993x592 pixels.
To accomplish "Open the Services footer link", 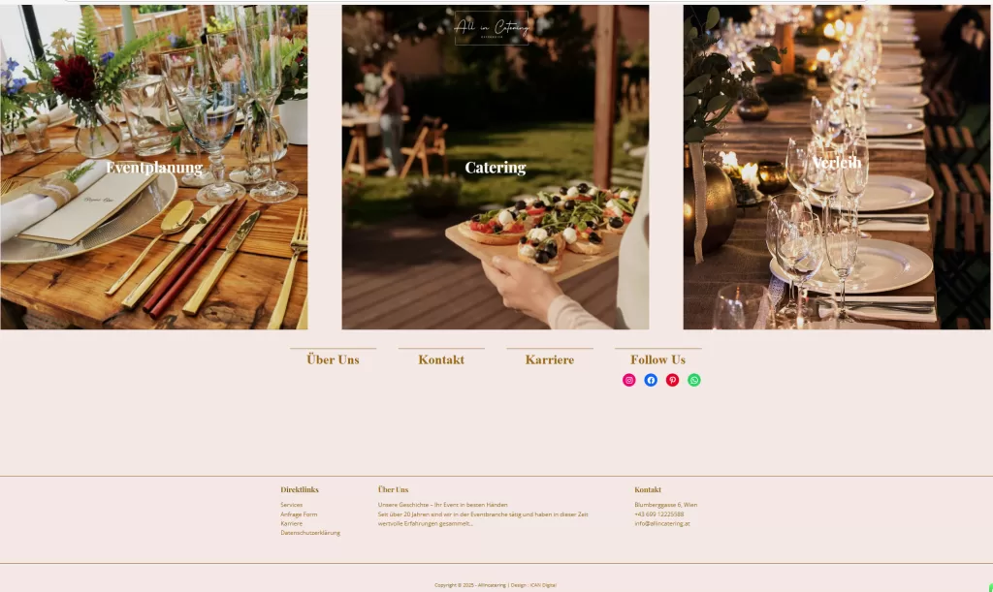I will pos(291,505).
